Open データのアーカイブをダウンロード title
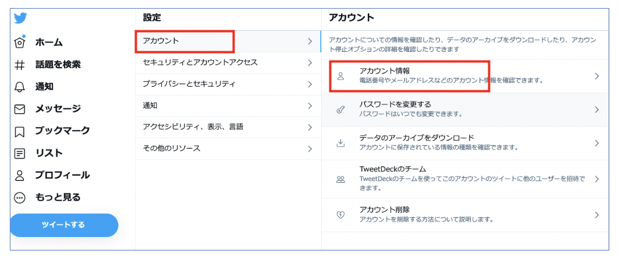Screen dimensions: 618x261 (x=417, y=138)
